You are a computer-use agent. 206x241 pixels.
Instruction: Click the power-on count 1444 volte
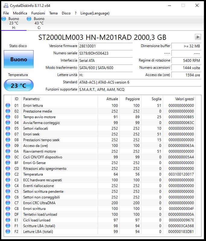tap(186, 68)
